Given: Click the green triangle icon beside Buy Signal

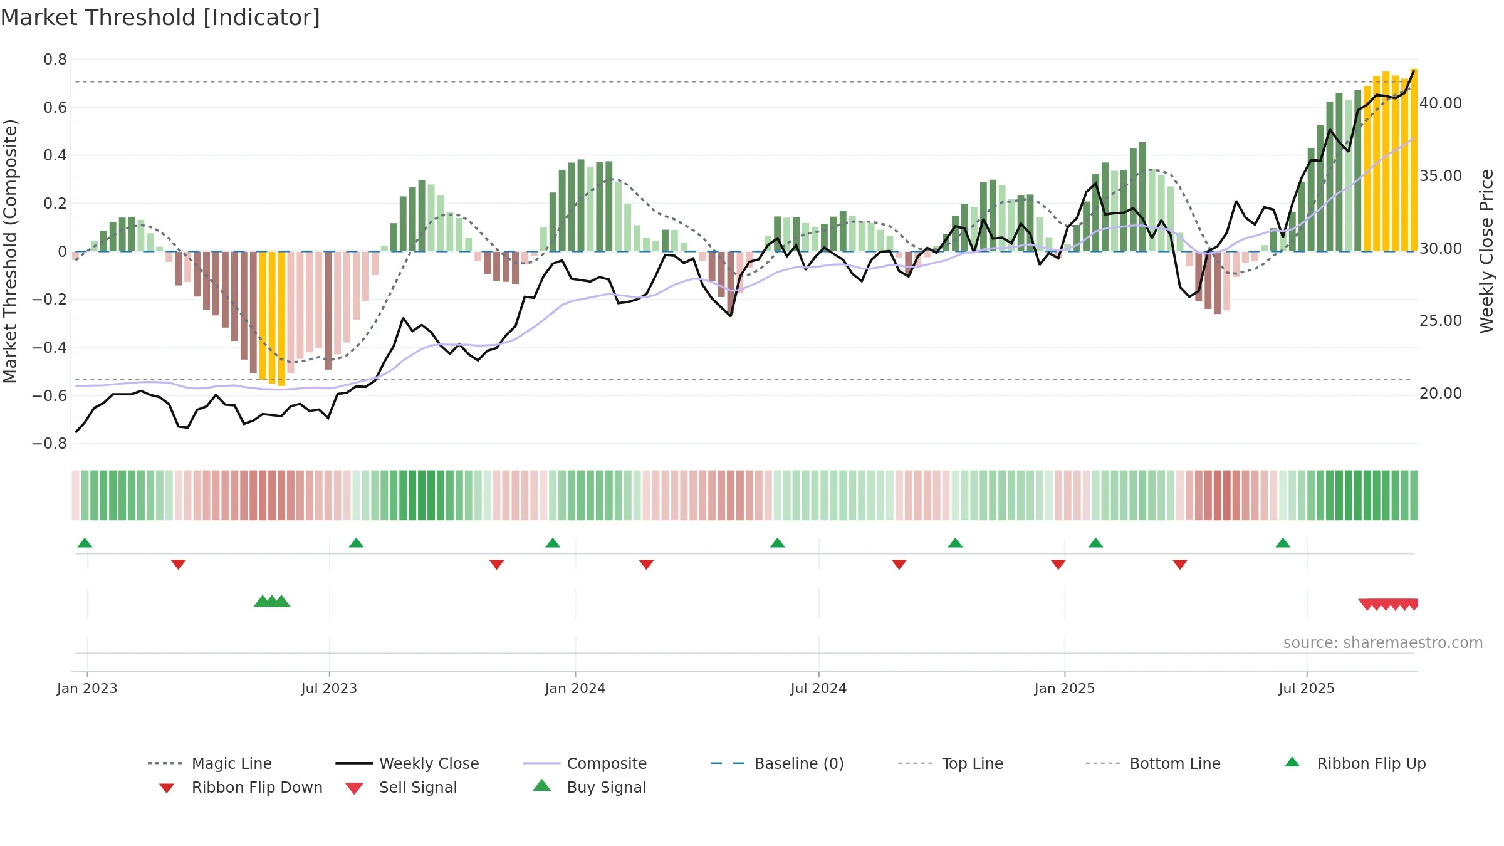Looking at the screenshot, I should (542, 785).
